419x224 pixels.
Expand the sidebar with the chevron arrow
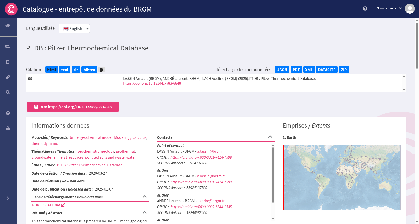click(8, 198)
